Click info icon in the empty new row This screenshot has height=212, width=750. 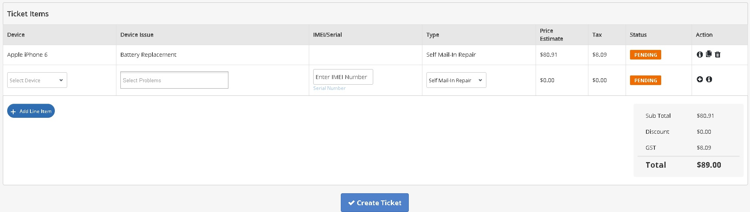tap(709, 79)
